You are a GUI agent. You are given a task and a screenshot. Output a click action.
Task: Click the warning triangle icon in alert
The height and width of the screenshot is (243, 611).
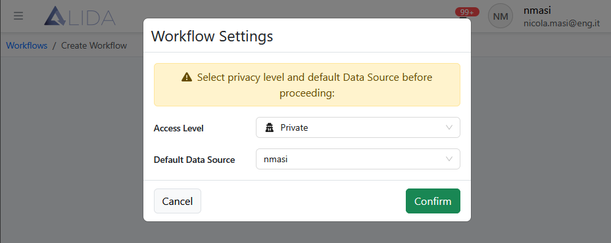187,77
